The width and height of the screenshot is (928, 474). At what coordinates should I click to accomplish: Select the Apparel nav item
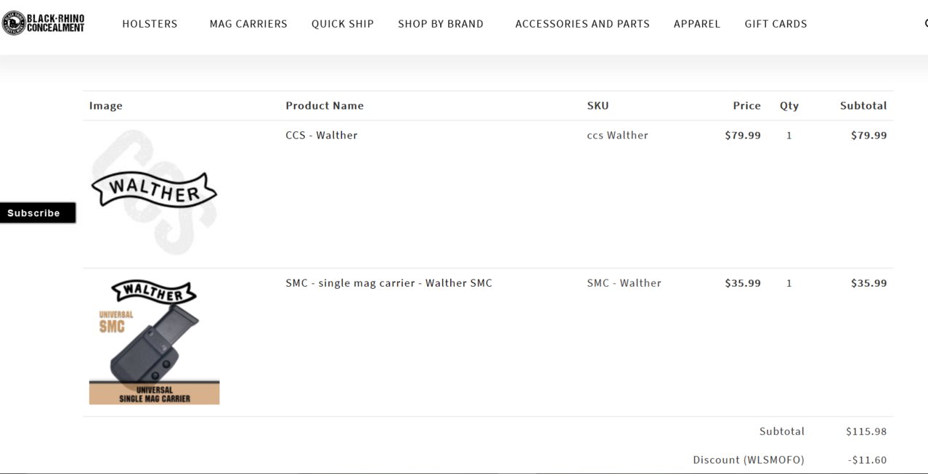tap(697, 24)
